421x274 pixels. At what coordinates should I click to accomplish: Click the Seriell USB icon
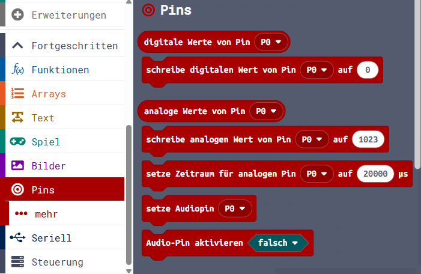(17, 238)
